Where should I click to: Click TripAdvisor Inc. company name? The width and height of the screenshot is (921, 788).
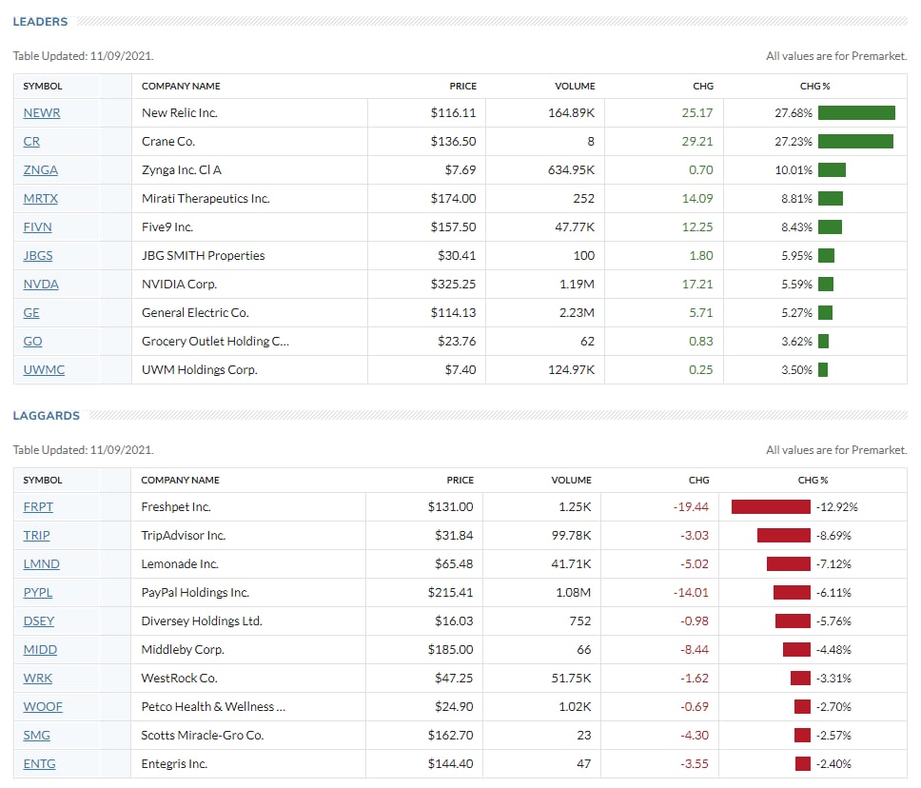coord(184,535)
